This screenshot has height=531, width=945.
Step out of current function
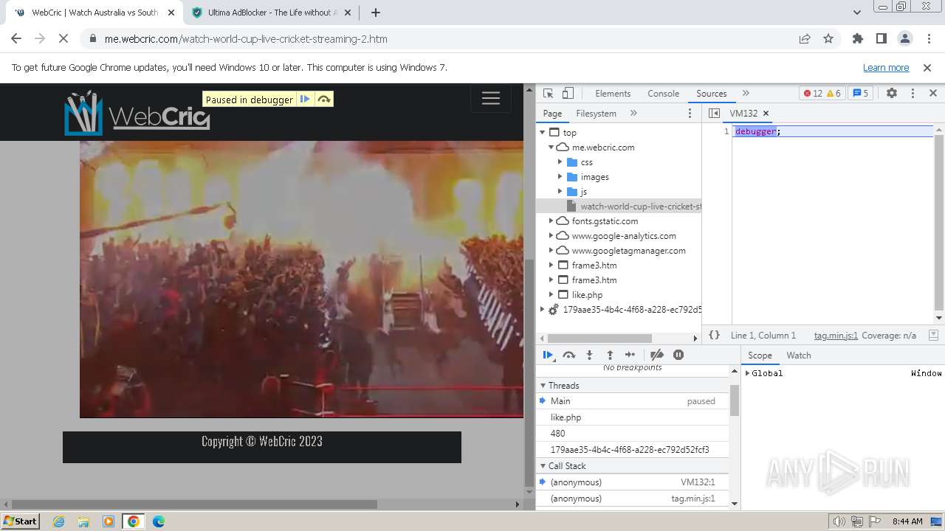pos(610,355)
